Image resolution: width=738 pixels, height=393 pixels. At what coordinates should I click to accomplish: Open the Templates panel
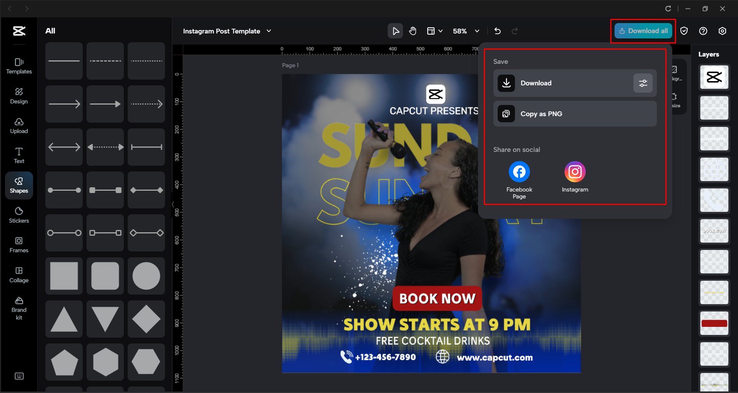tap(18, 65)
